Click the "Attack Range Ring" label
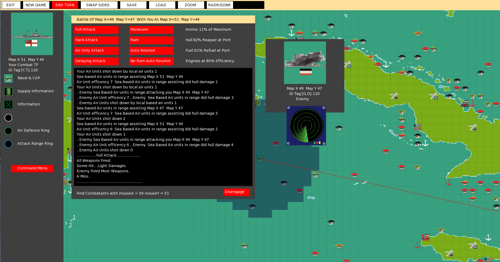500x262 pixels. coord(35,143)
